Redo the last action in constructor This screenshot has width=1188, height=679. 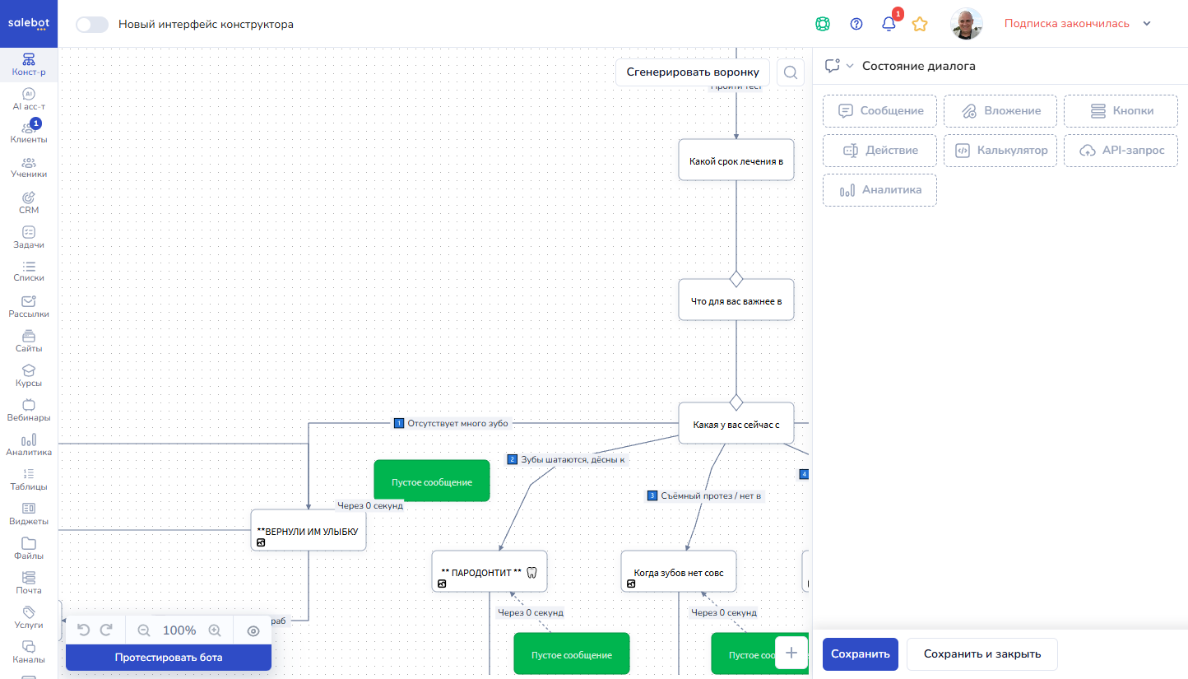(x=106, y=630)
